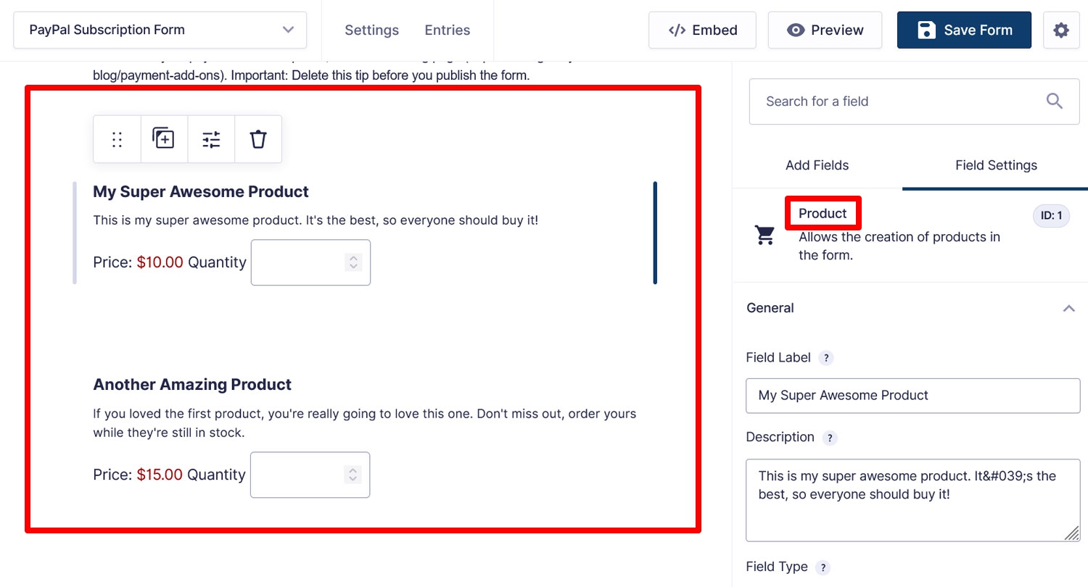This screenshot has height=587, width=1088.
Task: Delete field using trash icon
Action: point(258,139)
